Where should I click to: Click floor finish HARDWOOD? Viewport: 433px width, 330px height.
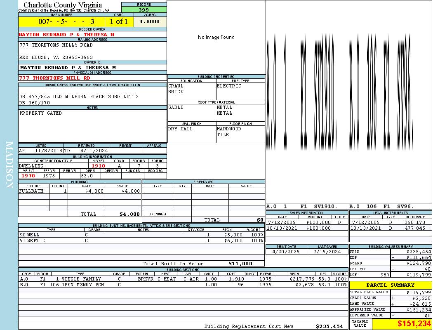click(229, 129)
